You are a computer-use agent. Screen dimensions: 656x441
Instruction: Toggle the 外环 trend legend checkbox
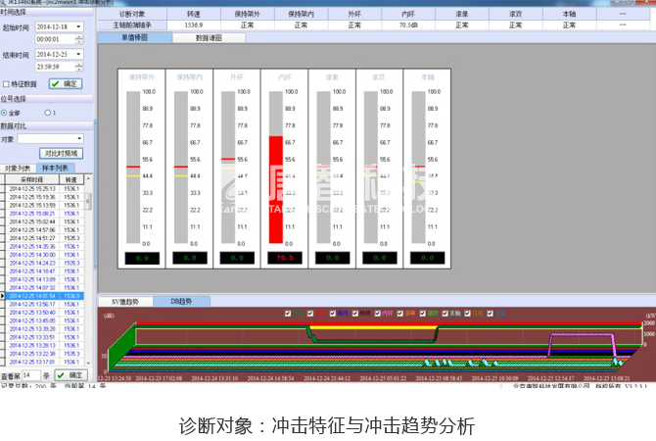(x=355, y=314)
